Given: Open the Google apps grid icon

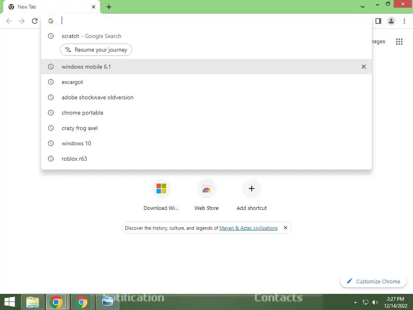Looking at the screenshot, I should coord(399,42).
